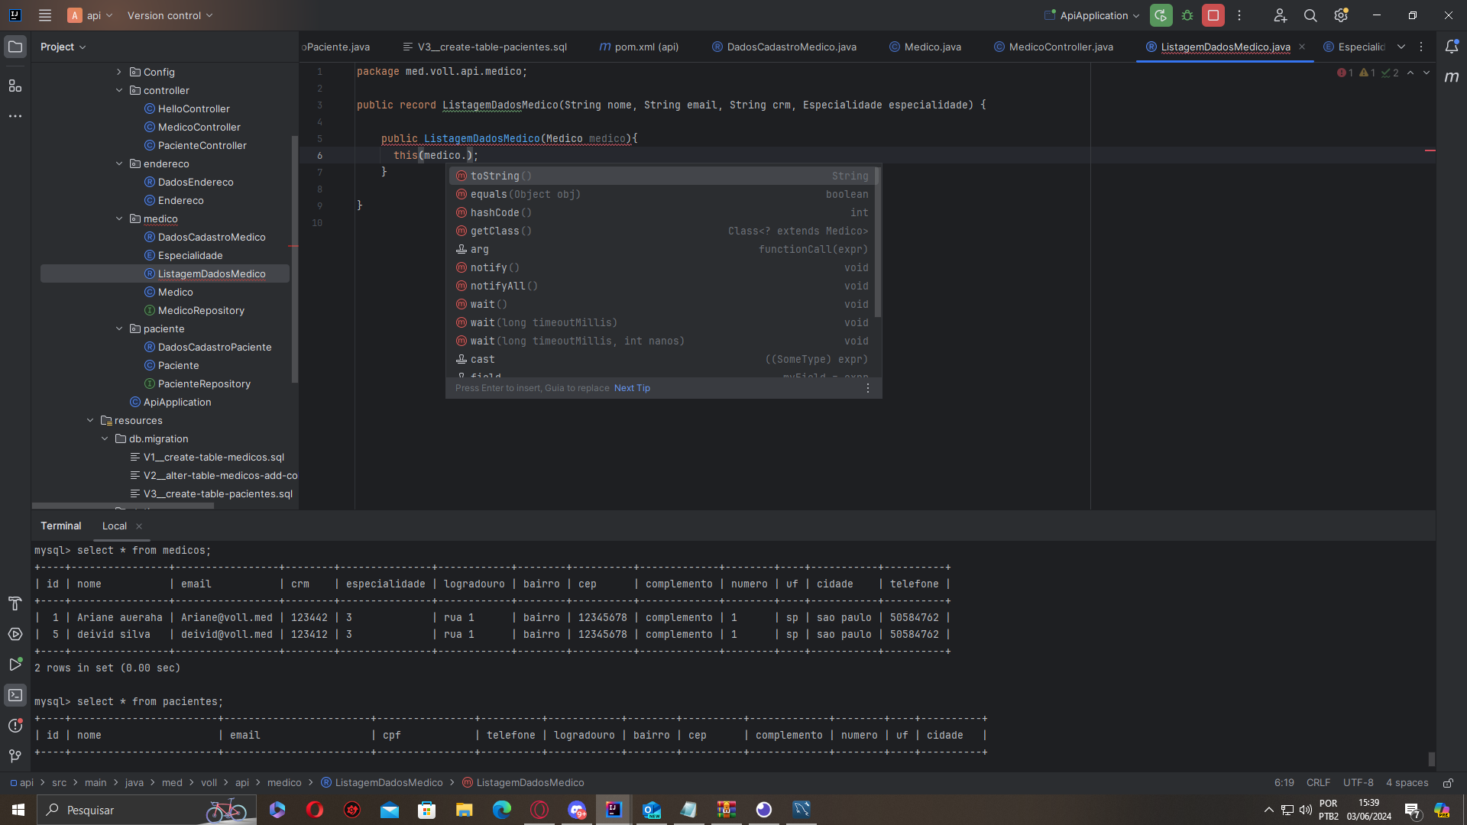The width and height of the screenshot is (1467, 825).
Task: Open the Project view dropdown
Action: pyautogui.click(x=63, y=47)
